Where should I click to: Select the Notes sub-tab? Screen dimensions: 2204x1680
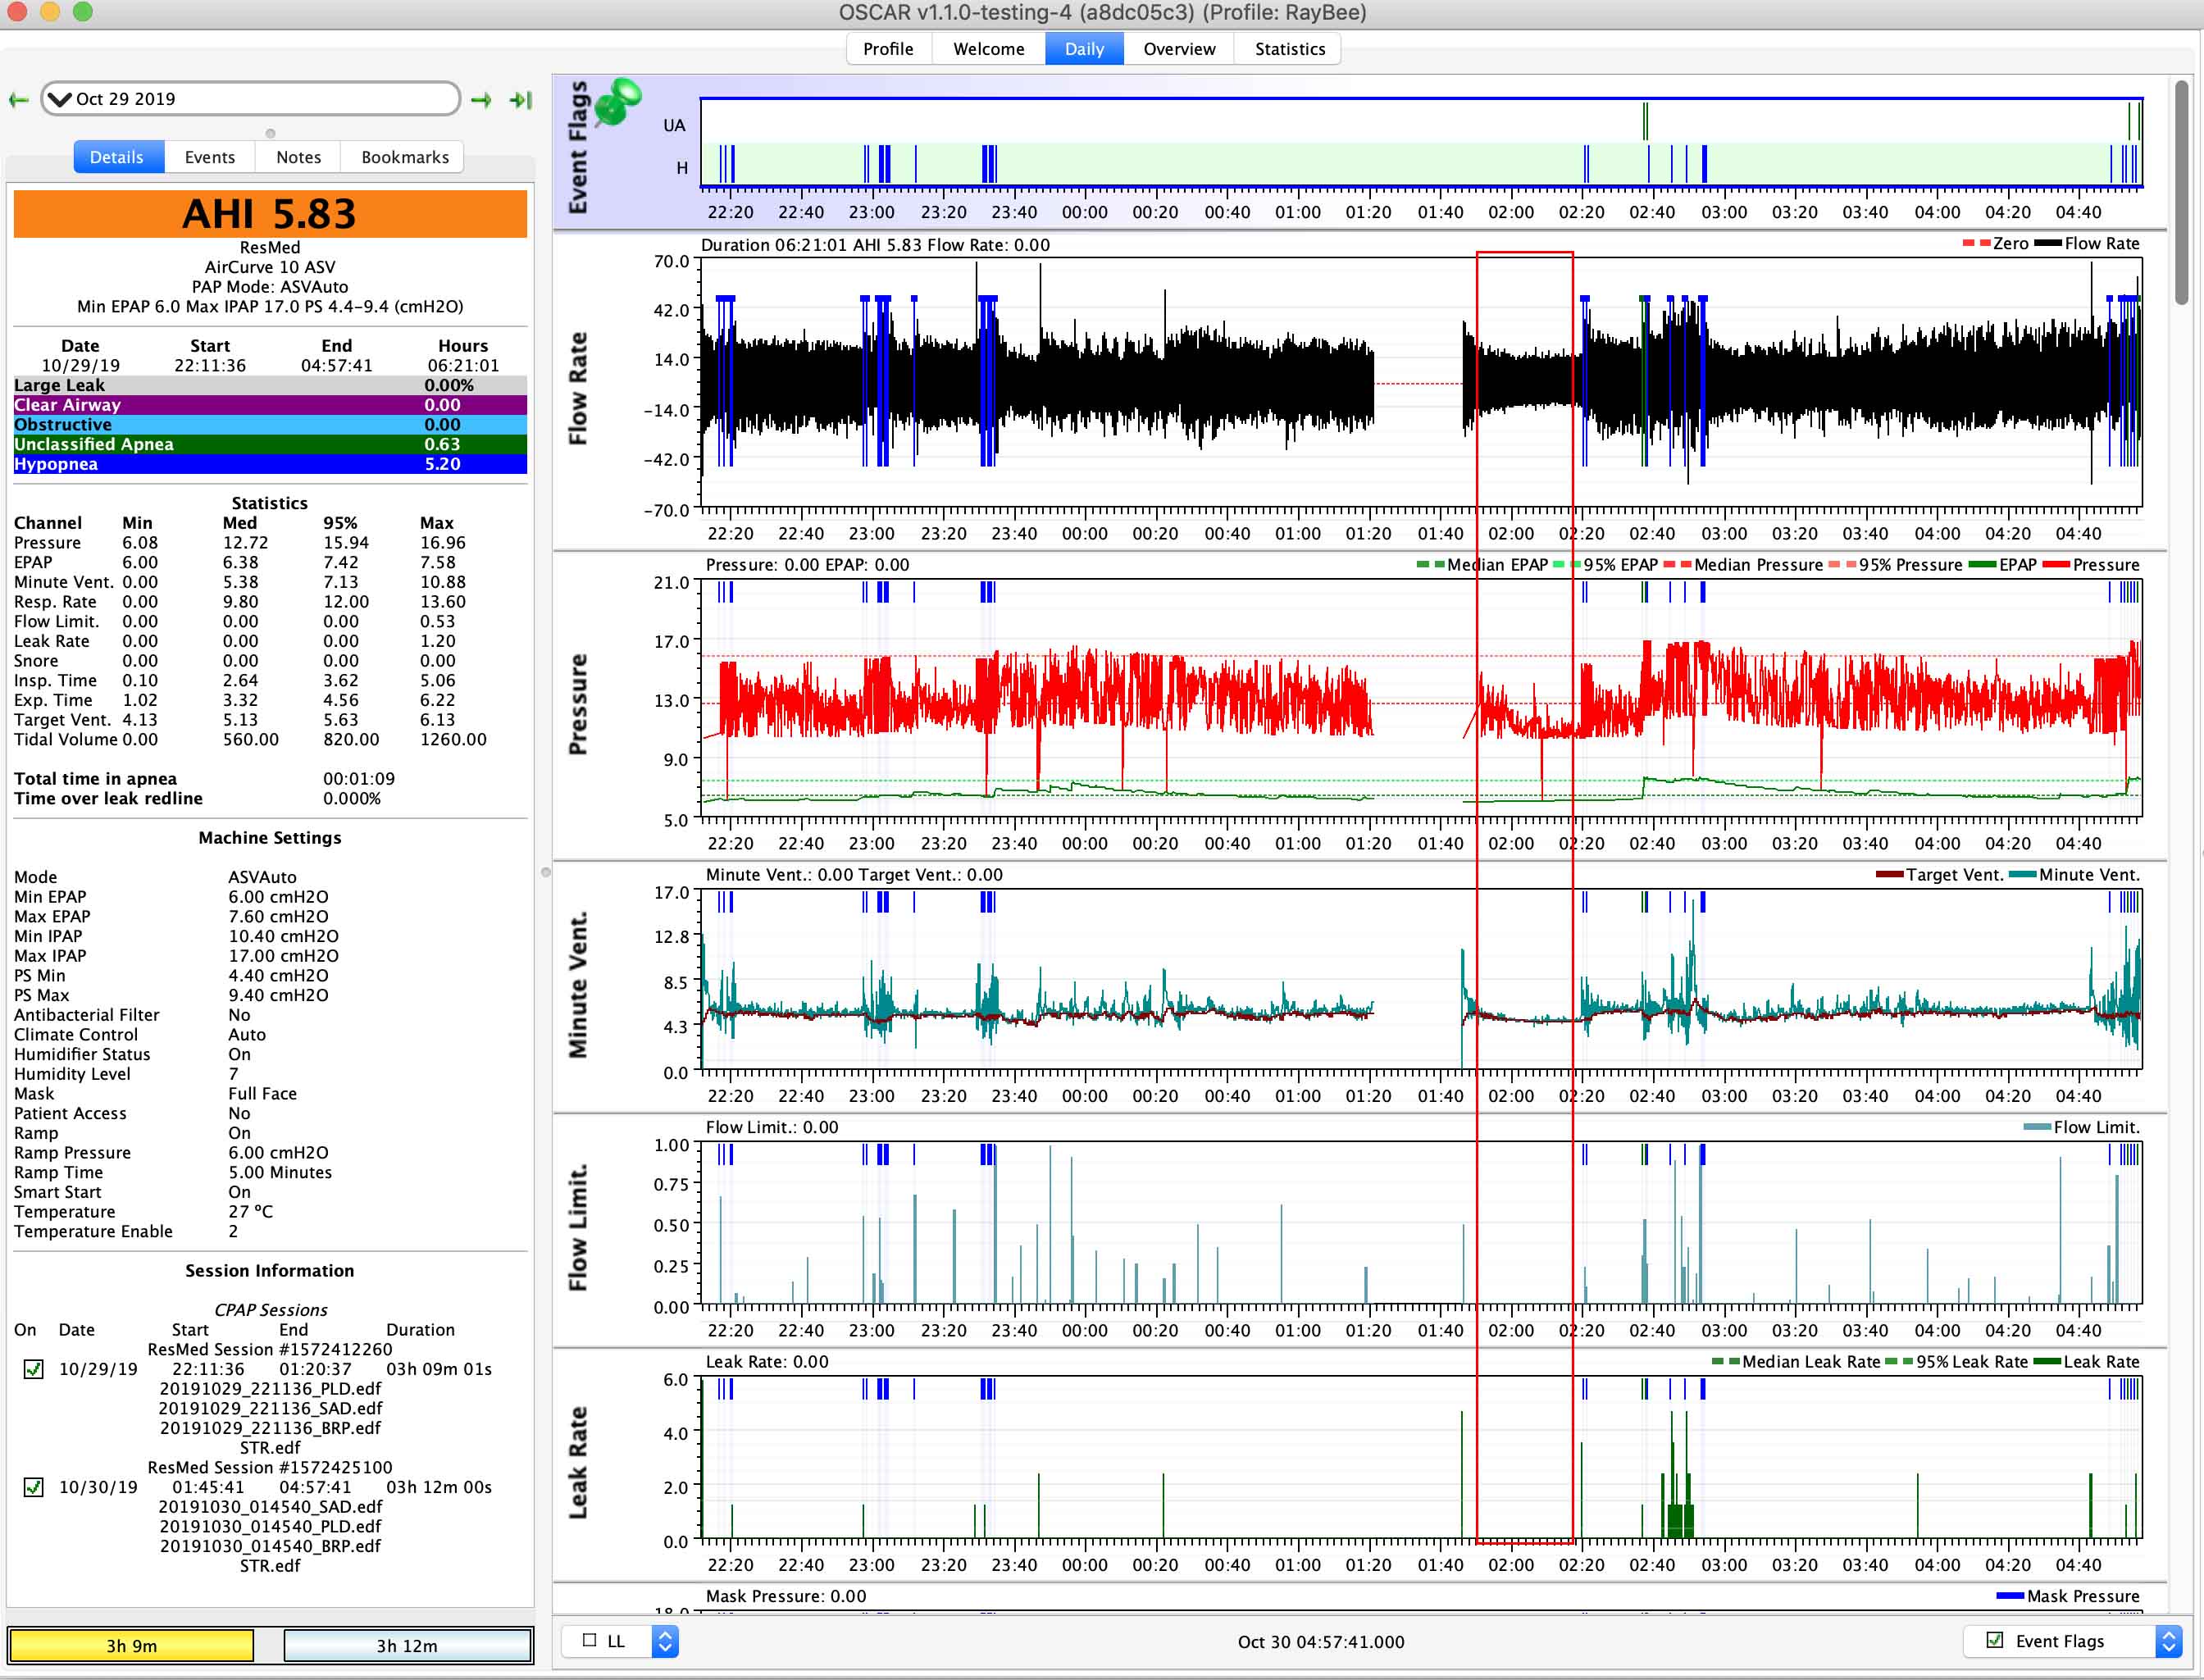coord(298,157)
